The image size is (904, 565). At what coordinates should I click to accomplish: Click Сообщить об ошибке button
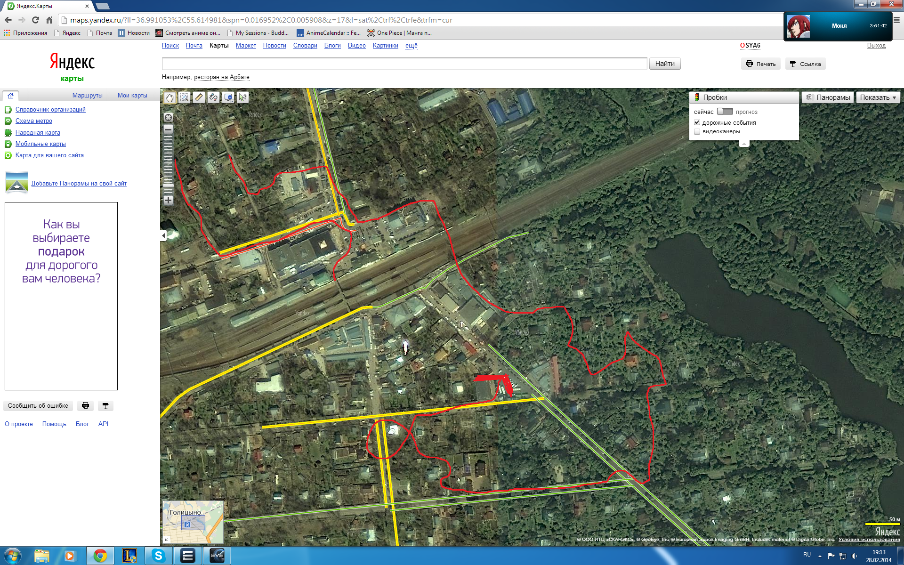point(38,405)
